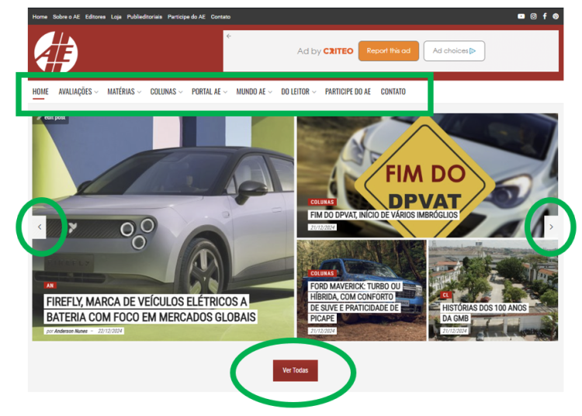The width and height of the screenshot is (582, 416).
Task: Open Contato in the main navigation
Action: click(x=393, y=92)
